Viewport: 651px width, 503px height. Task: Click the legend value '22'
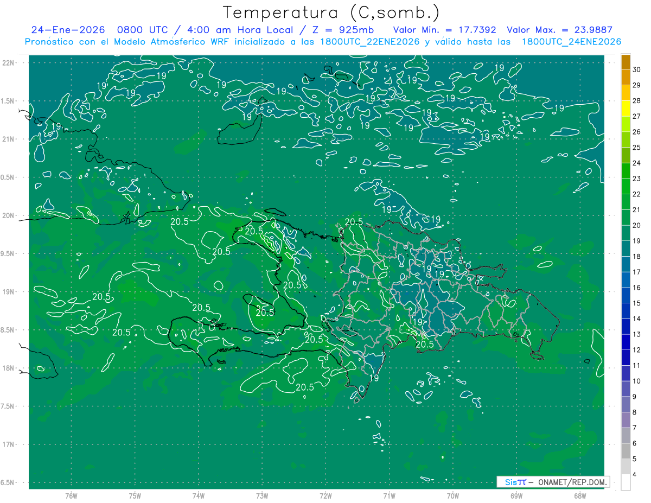click(x=637, y=194)
